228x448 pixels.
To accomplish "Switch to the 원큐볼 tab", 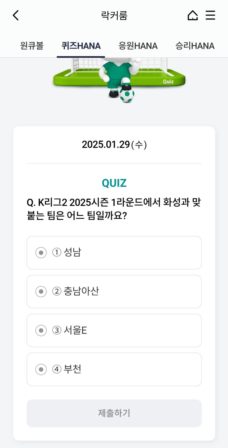I will click(x=32, y=46).
